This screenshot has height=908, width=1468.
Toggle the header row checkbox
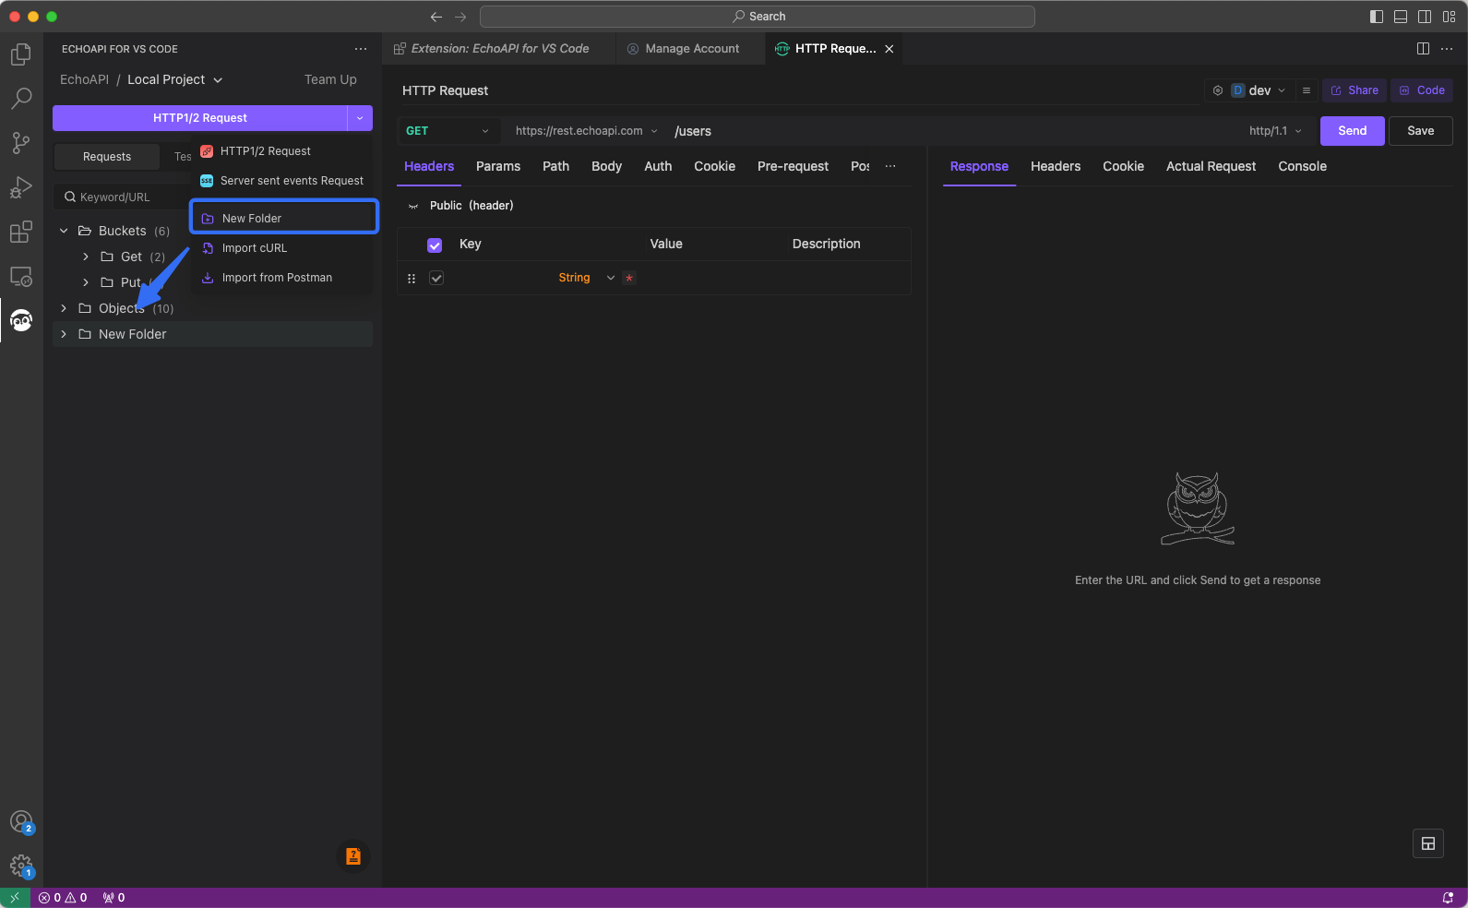tap(436, 278)
